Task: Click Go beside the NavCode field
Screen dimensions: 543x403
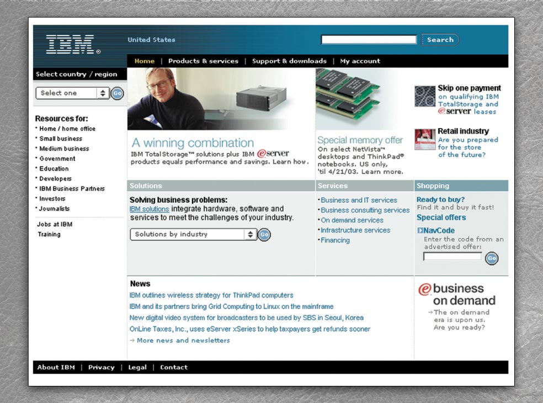Action: coord(492,258)
